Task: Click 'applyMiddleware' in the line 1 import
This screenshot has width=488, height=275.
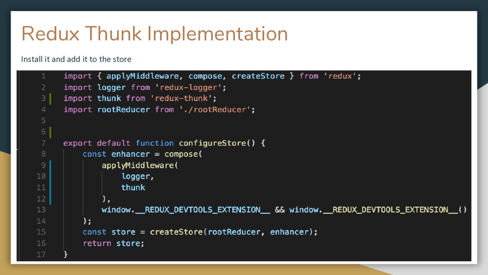Action: point(142,76)
